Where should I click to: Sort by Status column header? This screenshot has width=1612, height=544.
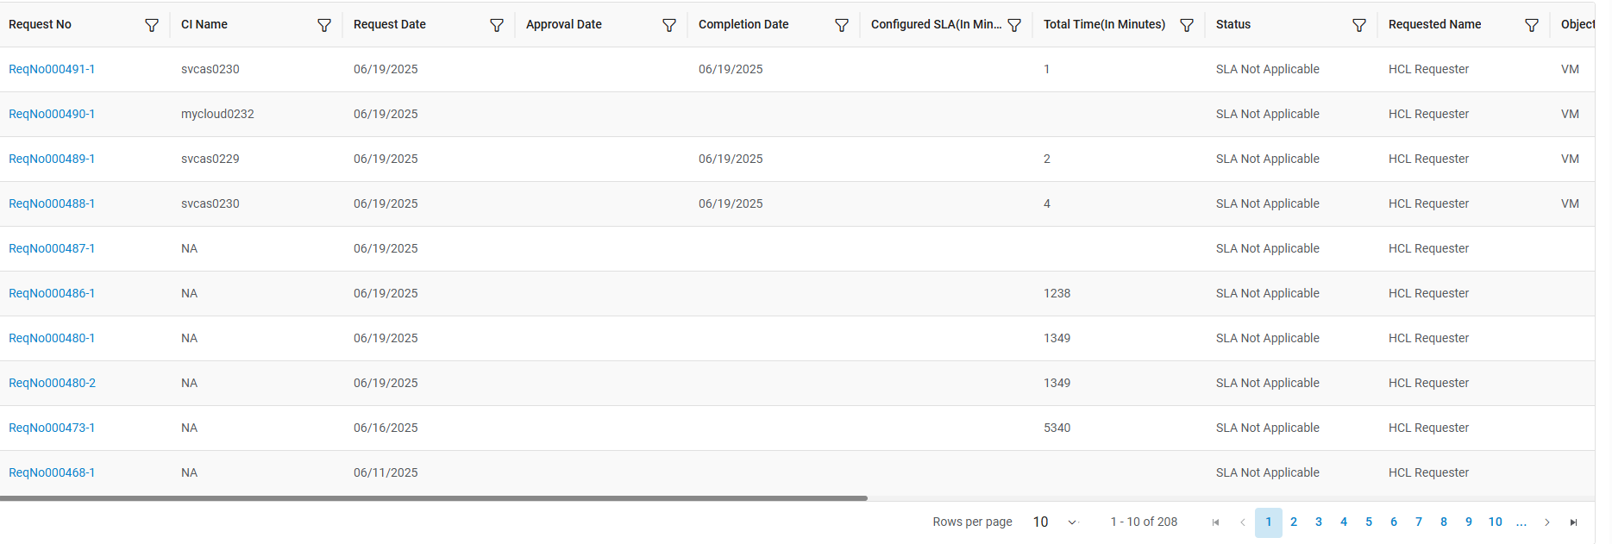pyautogui.click(x=1233, y=25)
